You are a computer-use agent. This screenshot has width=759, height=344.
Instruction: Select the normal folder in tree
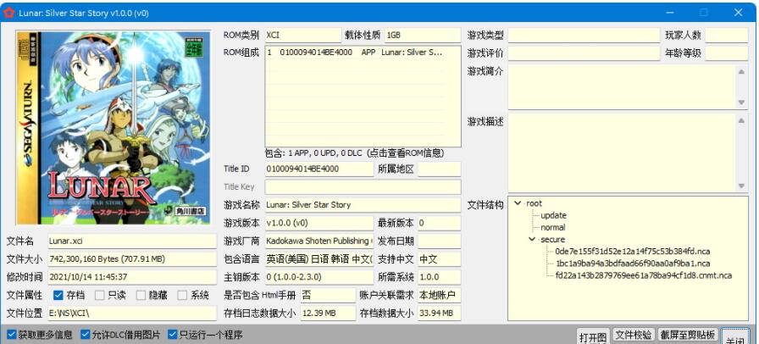[553, 227]
